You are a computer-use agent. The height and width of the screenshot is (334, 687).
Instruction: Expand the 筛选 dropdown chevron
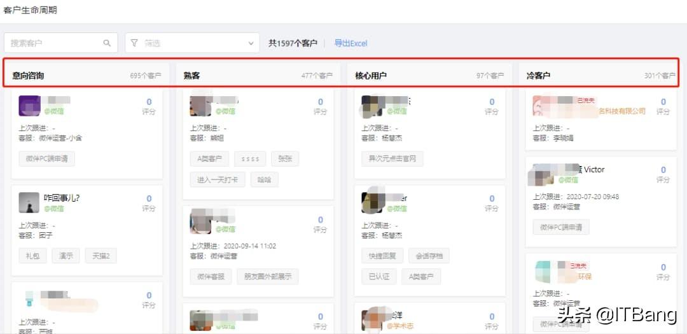[251, 43]
